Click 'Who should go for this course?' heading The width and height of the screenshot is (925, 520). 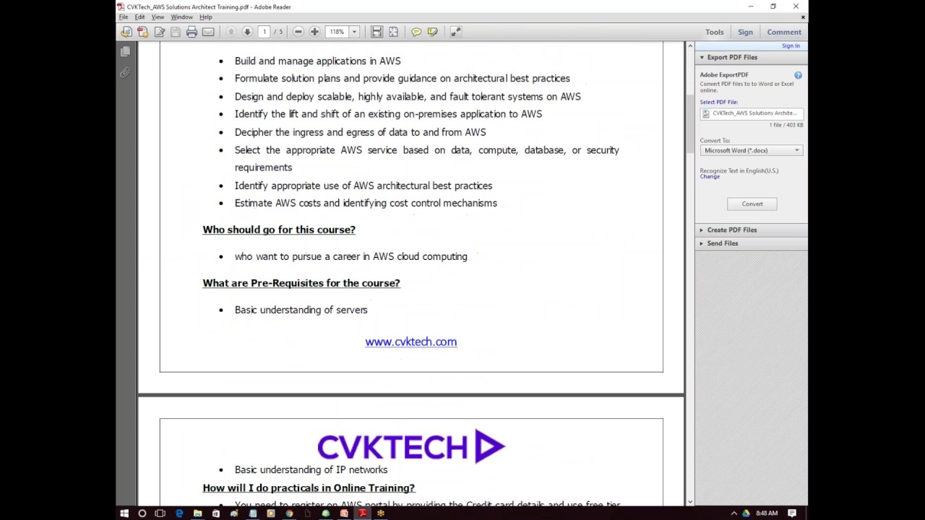(x=279, y=230)
